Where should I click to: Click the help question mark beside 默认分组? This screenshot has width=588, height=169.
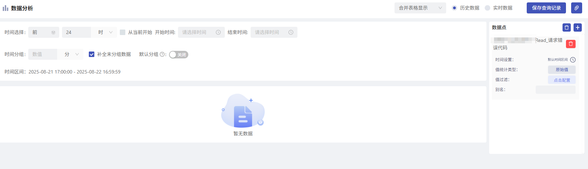click(x=162, y=54)
